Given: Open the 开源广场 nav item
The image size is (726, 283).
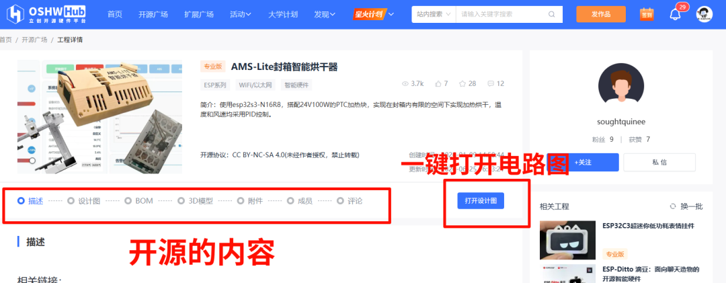Looking at the screenshot, I should [153, 14].
